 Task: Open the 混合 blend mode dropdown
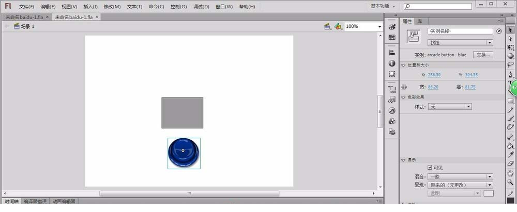[460, 177]
